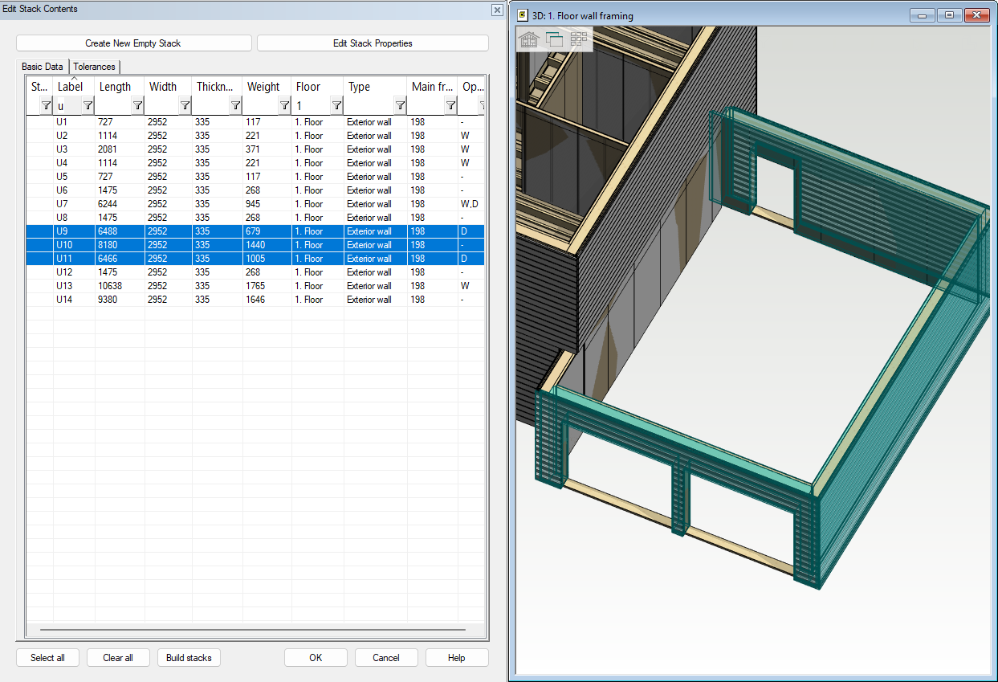Open the Weight column filter funnel

pos(284,105)
